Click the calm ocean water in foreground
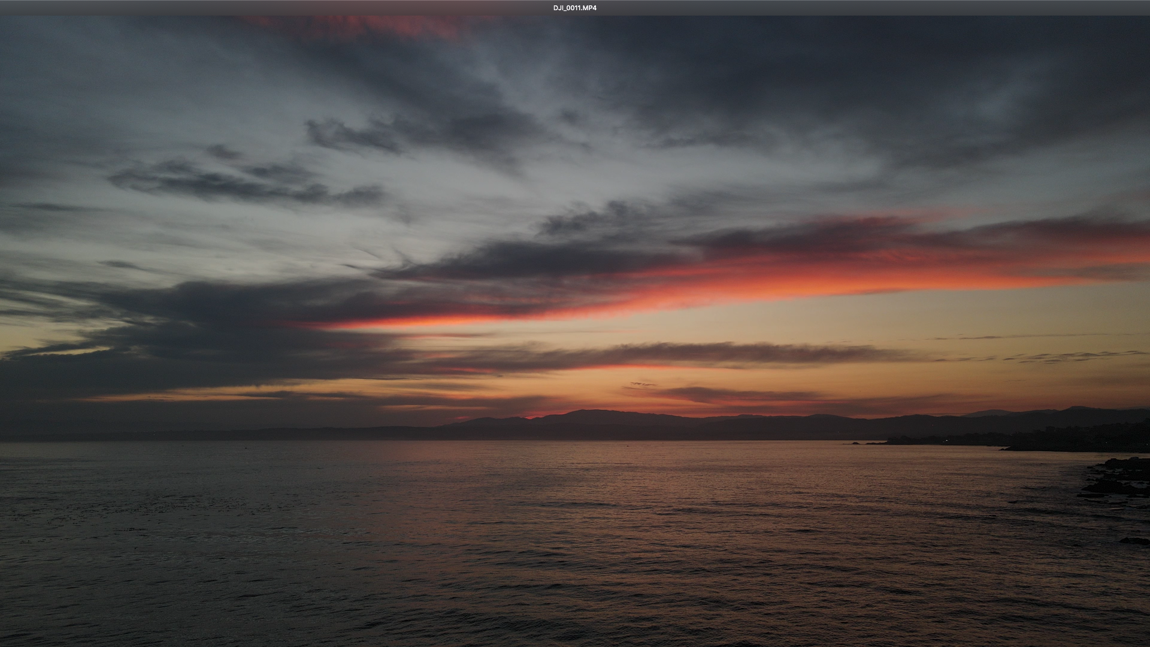Image resolution: width=1150 pixels, height=647 pixels. point(479,569)
